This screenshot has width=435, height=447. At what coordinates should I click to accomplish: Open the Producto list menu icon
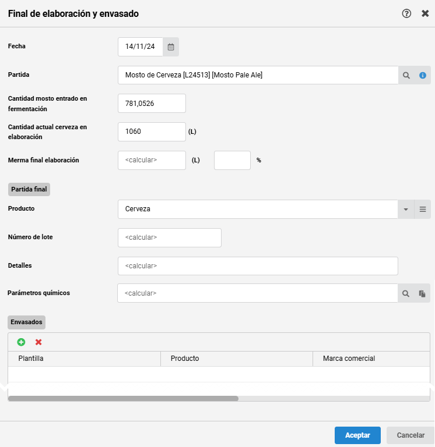(423, 210)
